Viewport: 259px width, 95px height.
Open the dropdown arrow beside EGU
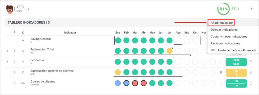click(251, 8)
